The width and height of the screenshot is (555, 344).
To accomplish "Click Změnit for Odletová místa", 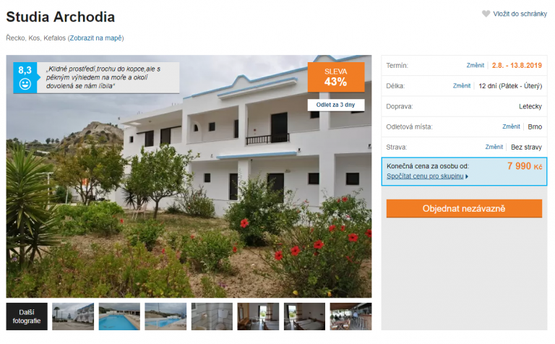I will [x=511, y=126].
